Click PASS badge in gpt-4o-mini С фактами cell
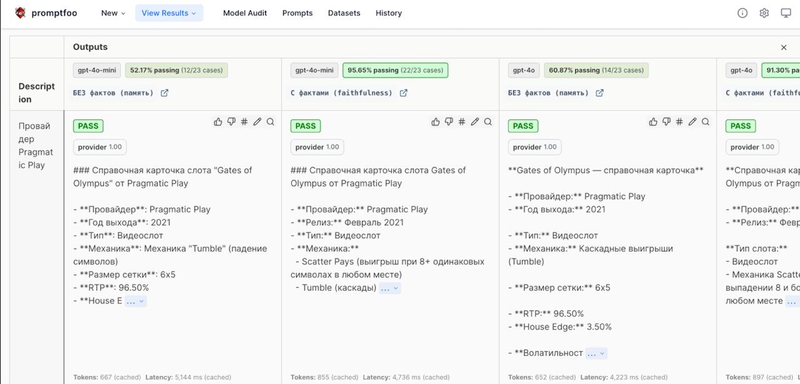The image size is (800, 384). point(306,126)
